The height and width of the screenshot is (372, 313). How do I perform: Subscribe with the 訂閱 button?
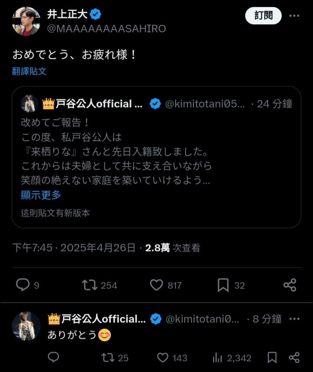tap(263, 16)
